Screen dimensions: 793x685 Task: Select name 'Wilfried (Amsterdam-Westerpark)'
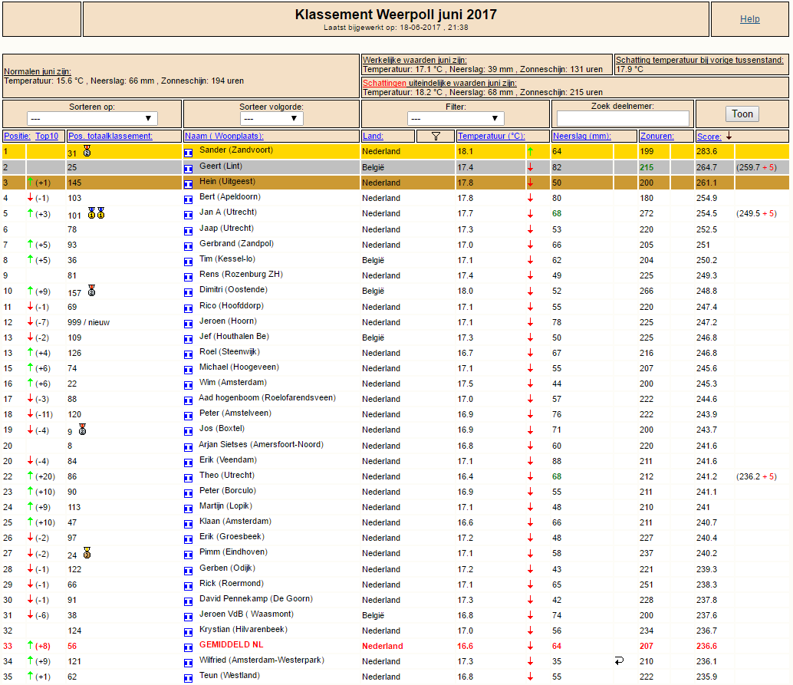coord(262,660)
